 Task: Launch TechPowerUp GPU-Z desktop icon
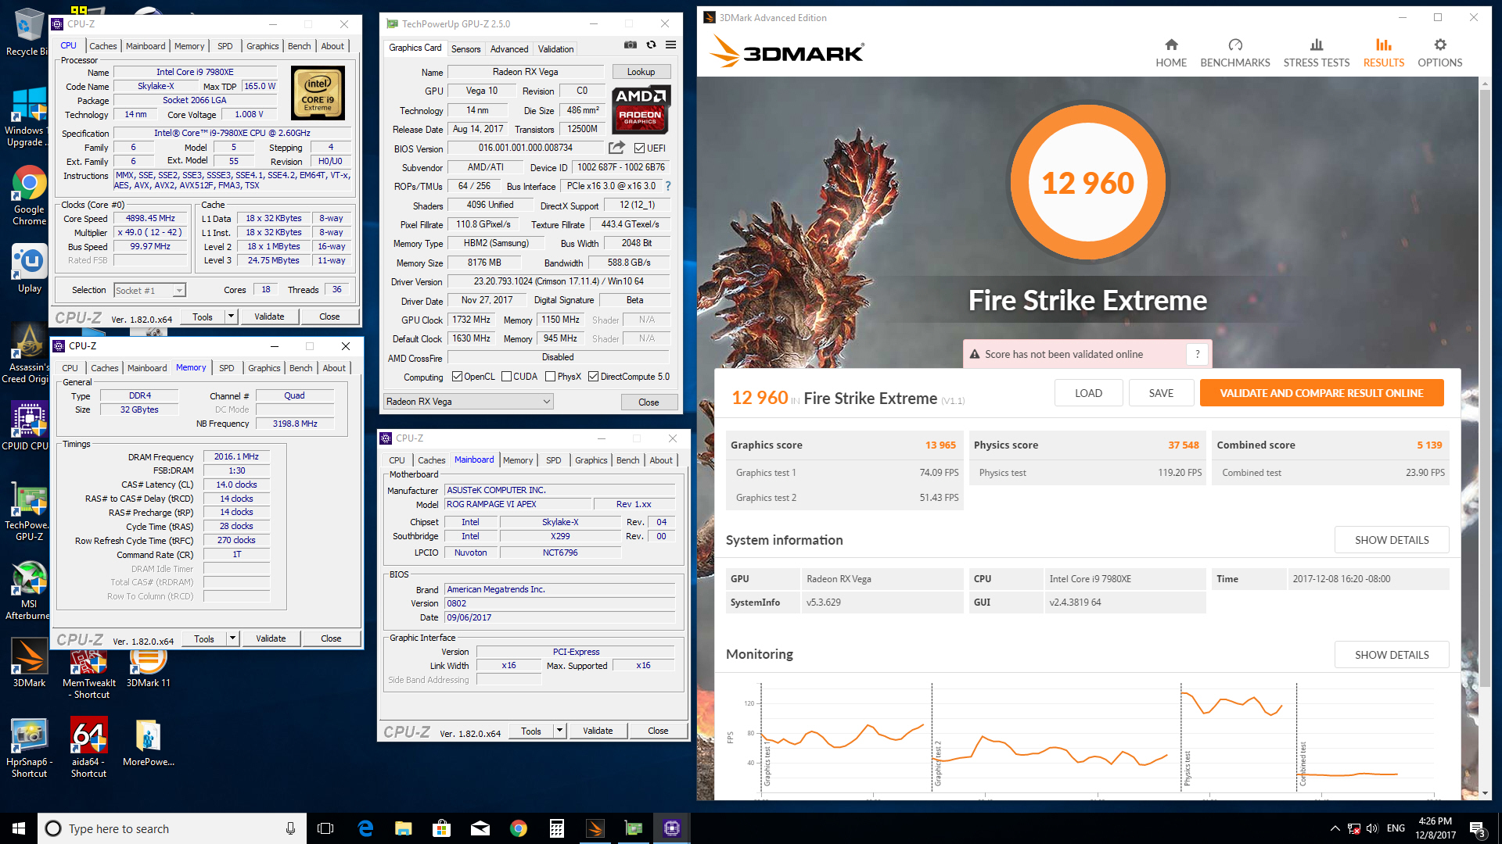[x=28, y=512]
